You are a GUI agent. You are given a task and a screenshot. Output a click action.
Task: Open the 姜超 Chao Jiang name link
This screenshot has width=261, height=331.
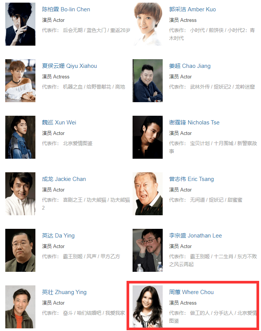(x=190, y=66)
